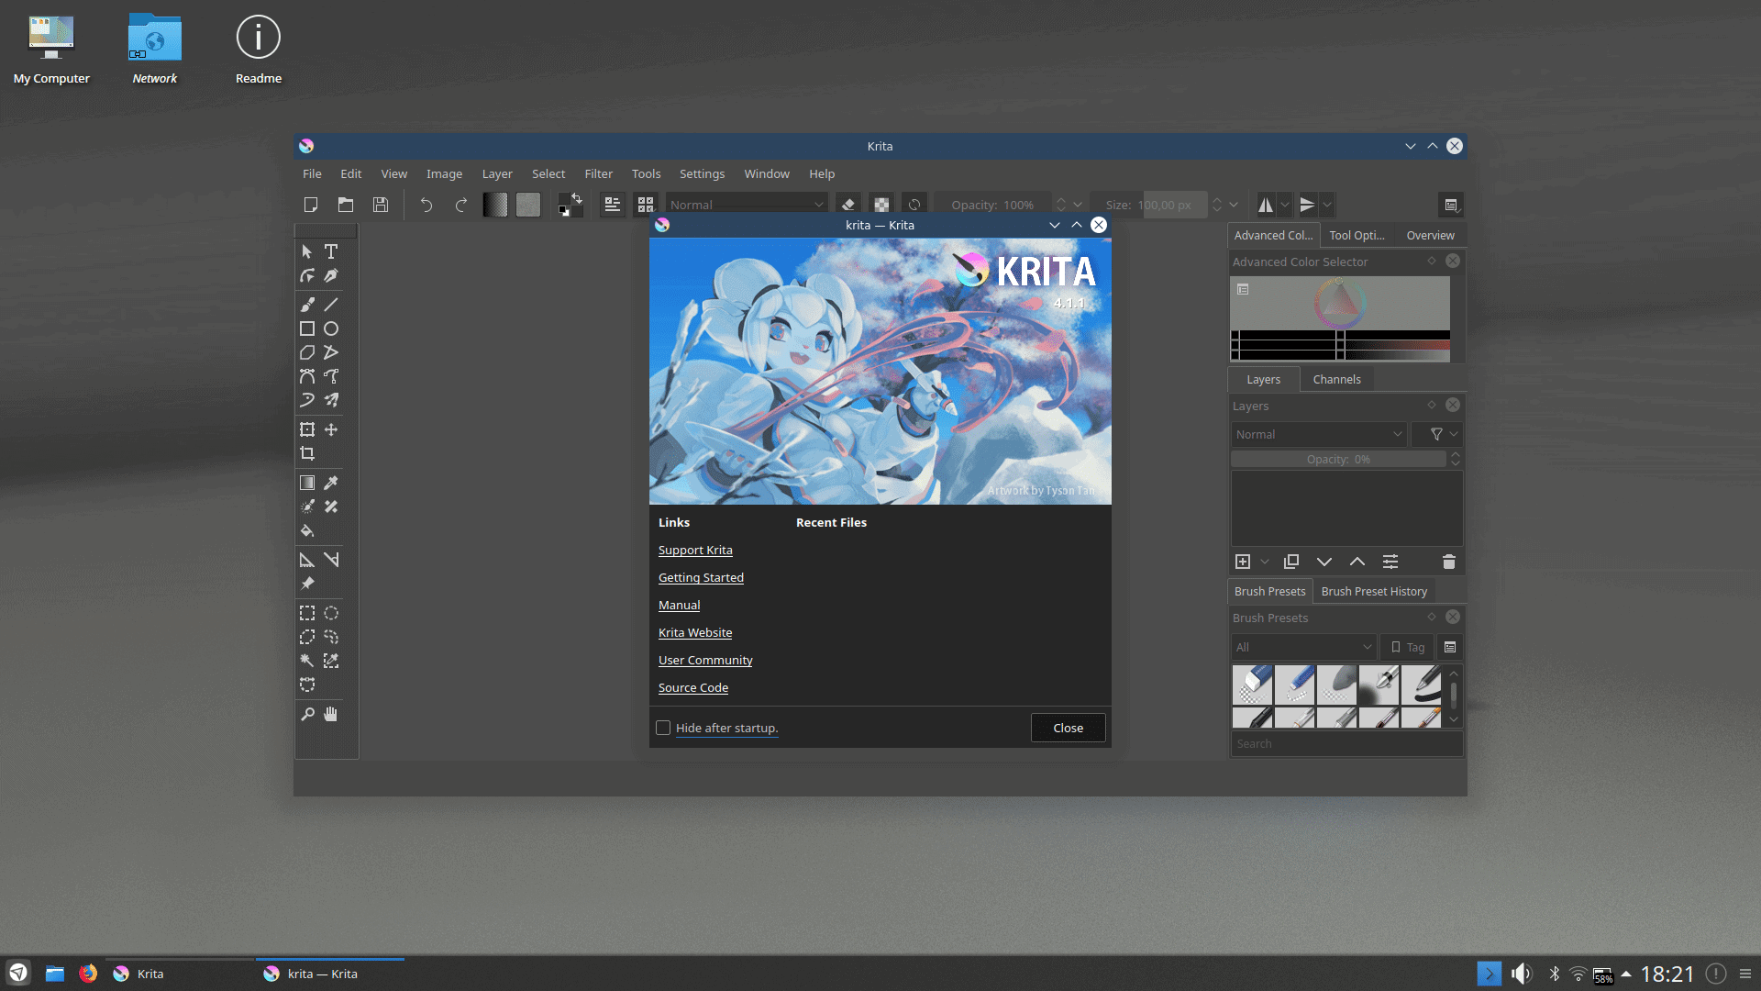This screenshot has height=991, width=1761.
Task: Switch to the Tool Options tab
Action: [x=1357, y=235]
